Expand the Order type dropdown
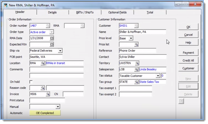Screen dimensions: 208x124 pyautogui.click(x=52, y=32)
